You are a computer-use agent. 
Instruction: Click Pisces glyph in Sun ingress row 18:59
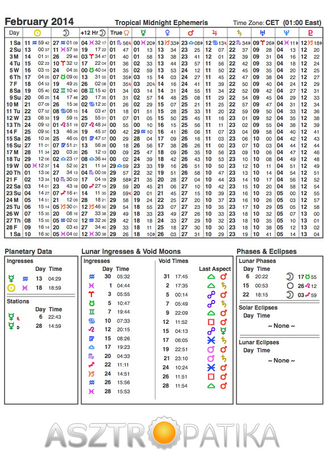[x=25, y=287]
